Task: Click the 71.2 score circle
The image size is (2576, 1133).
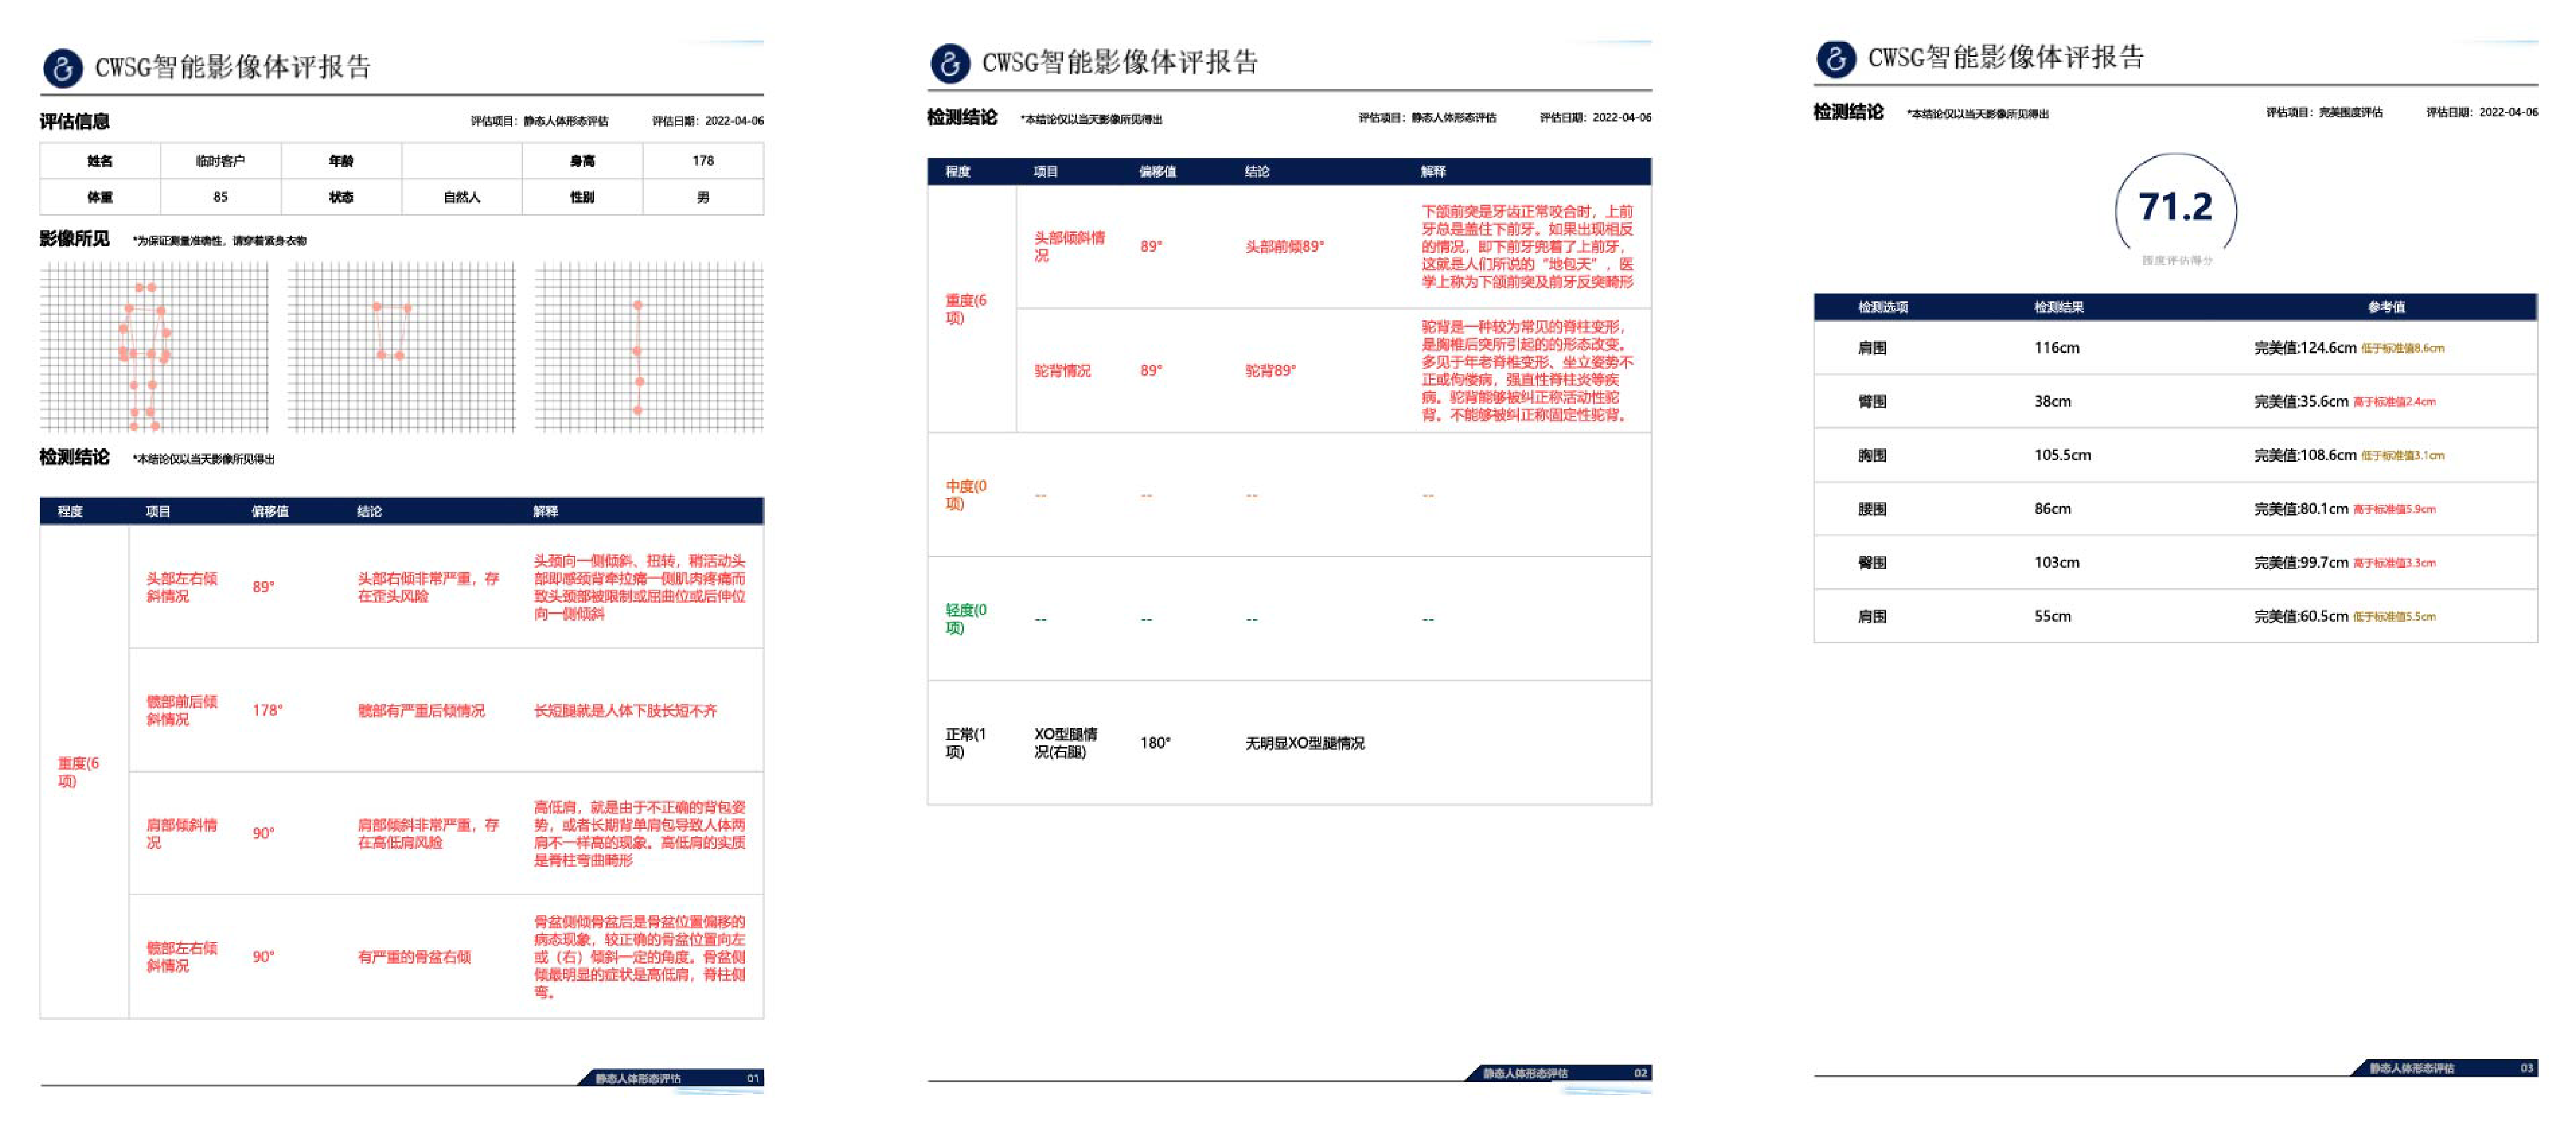Action: pos(2176,208)
